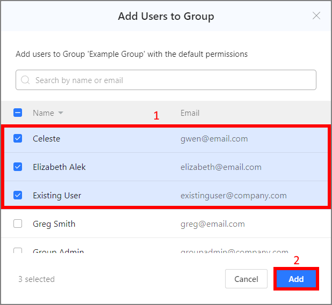Uncheck the checkbox for Celeste
Viewport: 332px width, 305px height.
pos(18,138)
